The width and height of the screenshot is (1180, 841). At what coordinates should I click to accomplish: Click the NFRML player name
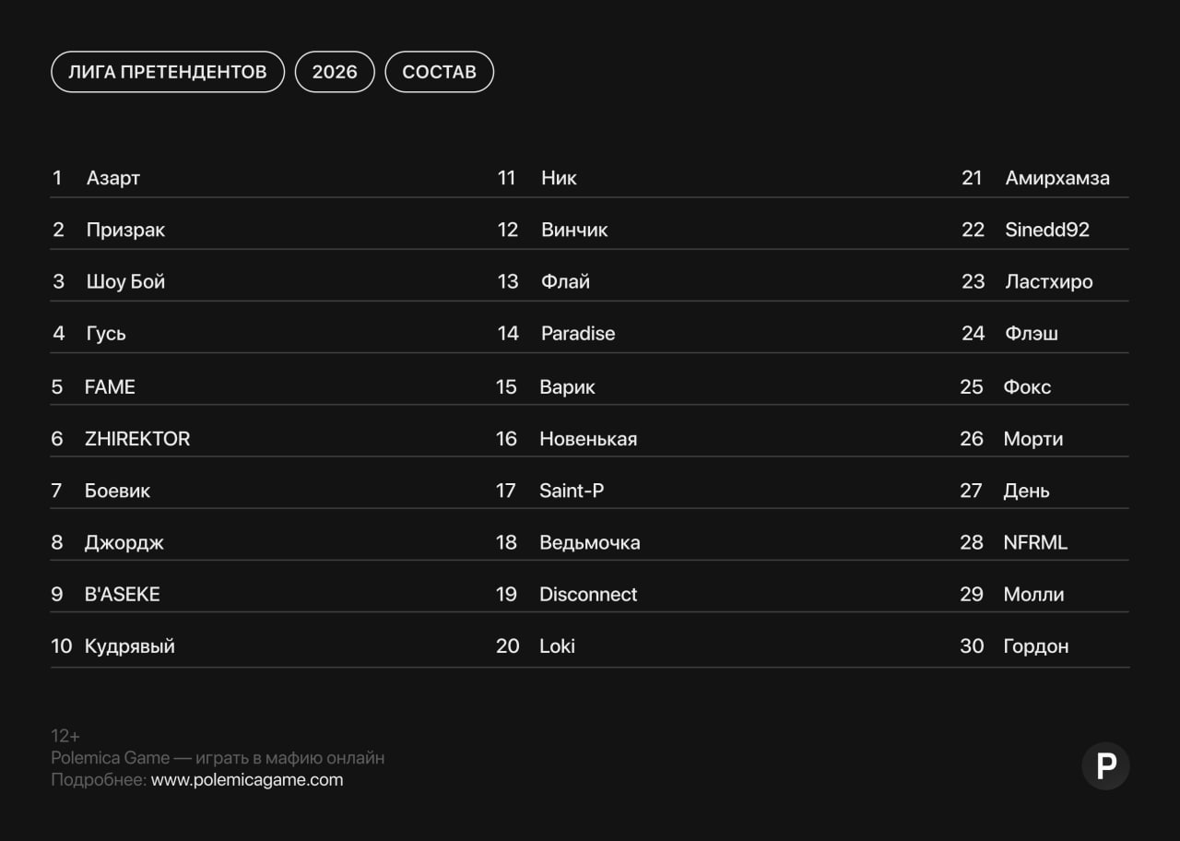(x=1035, y=543)
